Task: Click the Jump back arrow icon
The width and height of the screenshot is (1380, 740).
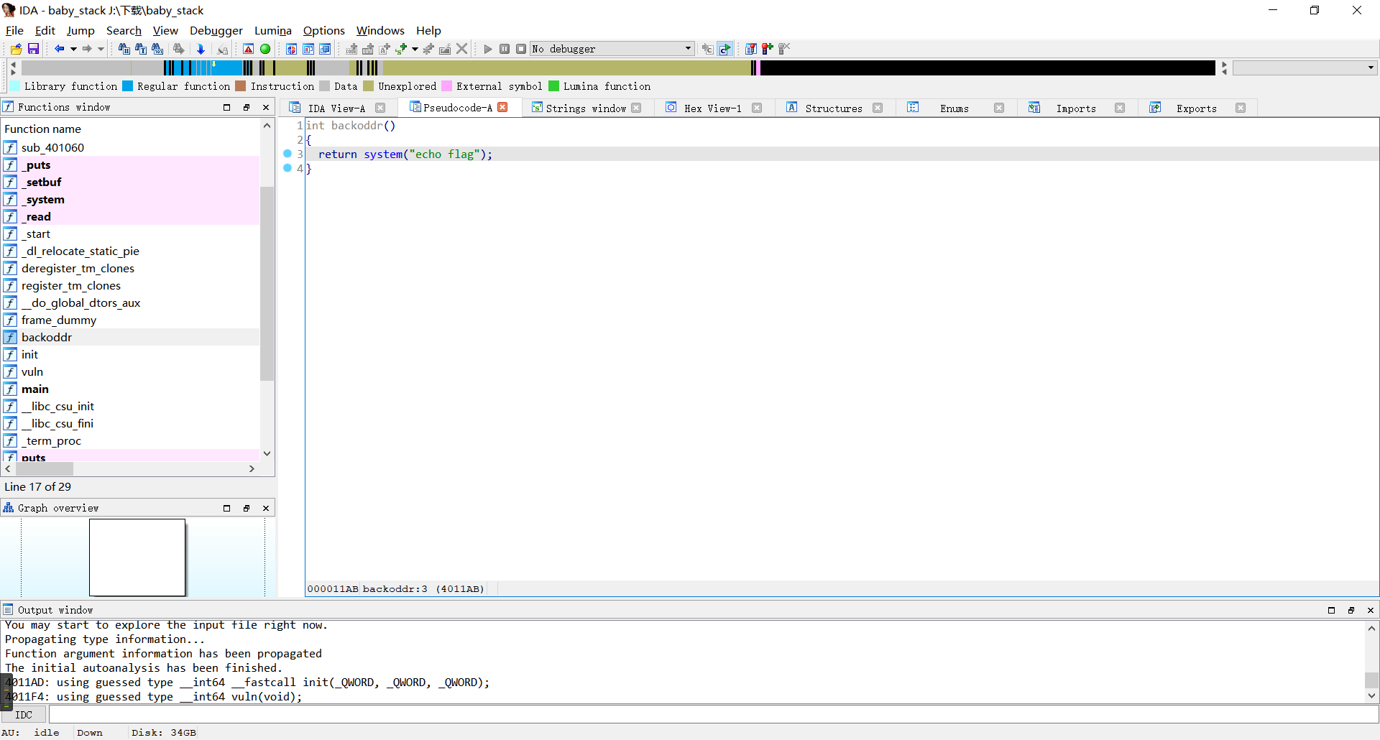Action: (59, 49)
